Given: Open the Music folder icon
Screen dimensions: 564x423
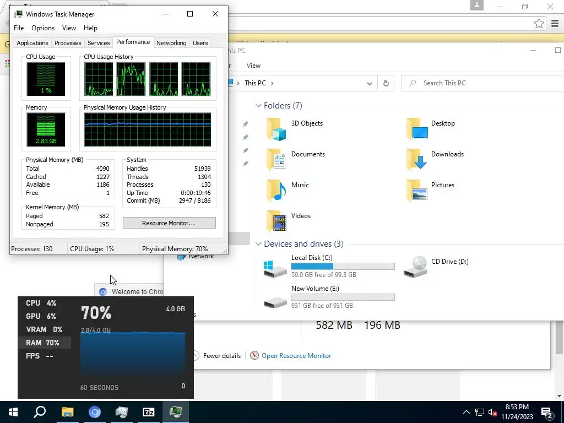Looking at the screenshot, I should [x=276, y=191].
